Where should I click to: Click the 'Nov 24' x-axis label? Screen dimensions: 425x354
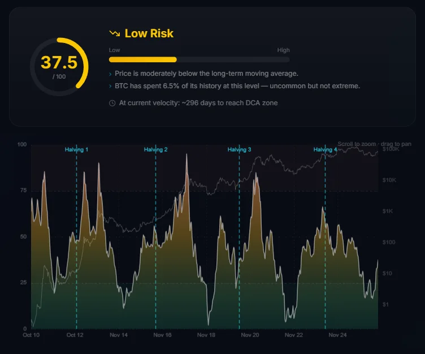[x=337, y=335]
